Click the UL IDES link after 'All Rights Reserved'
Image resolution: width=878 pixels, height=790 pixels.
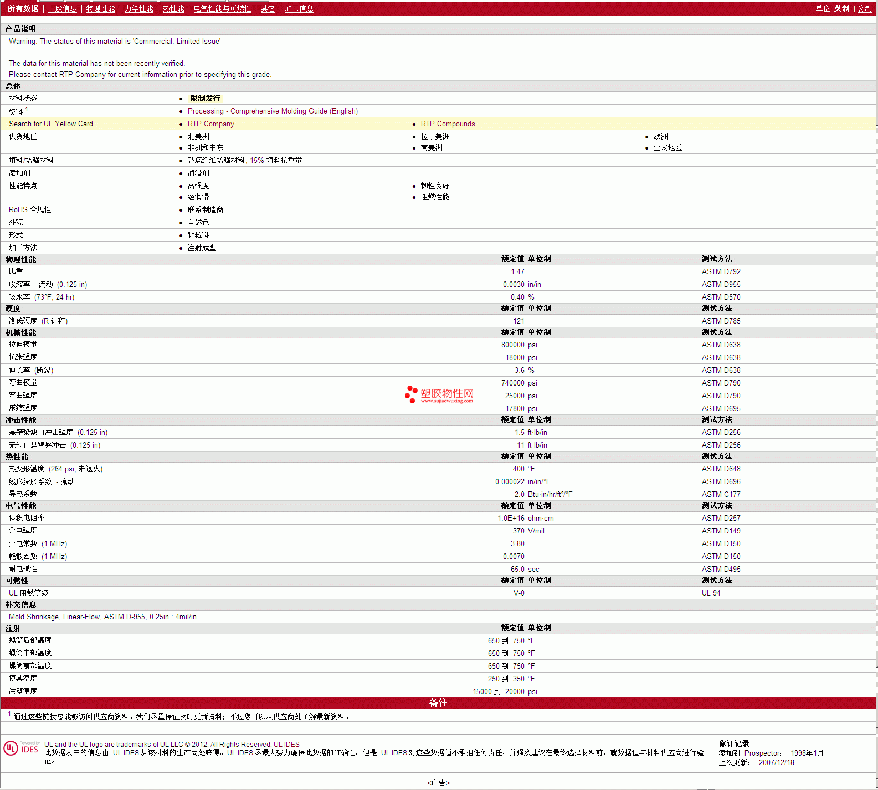pos(286,745)
